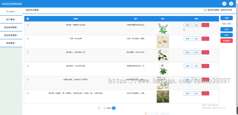
Task: Click 修改 for "挫折是另一个生命的开端" row
Action: (196, 66)
